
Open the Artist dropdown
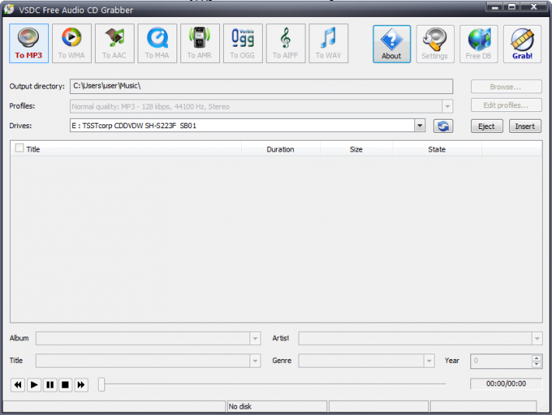(537, 339)
